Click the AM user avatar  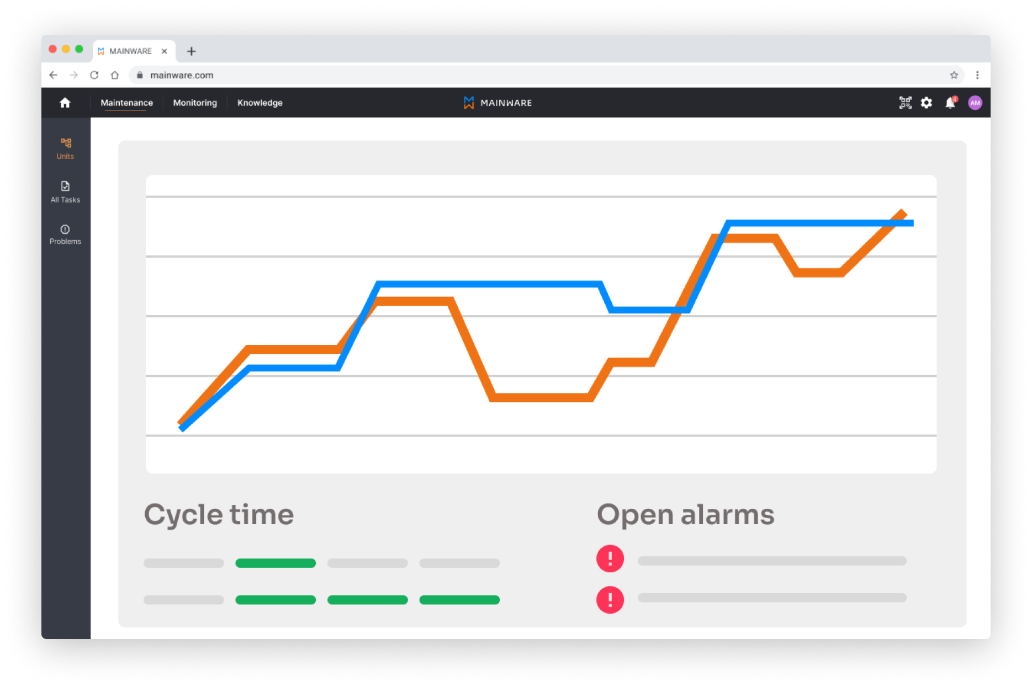pyautogui.click(x=975, y=103)
